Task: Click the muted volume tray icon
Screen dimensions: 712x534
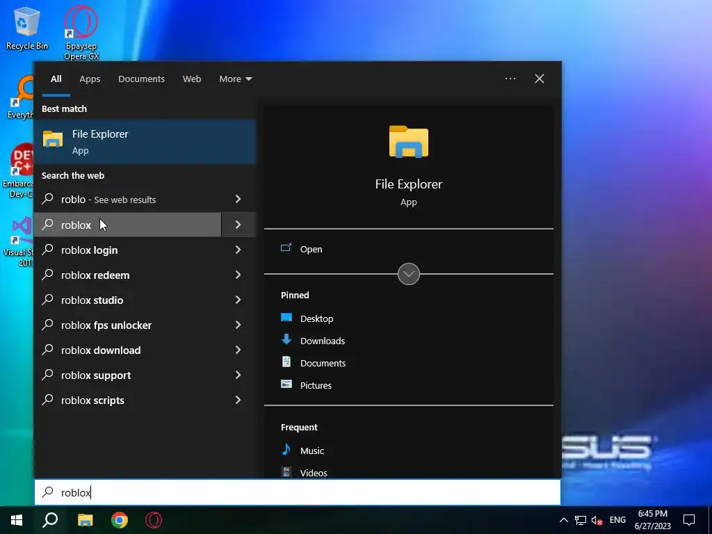Action: point(597,520)
